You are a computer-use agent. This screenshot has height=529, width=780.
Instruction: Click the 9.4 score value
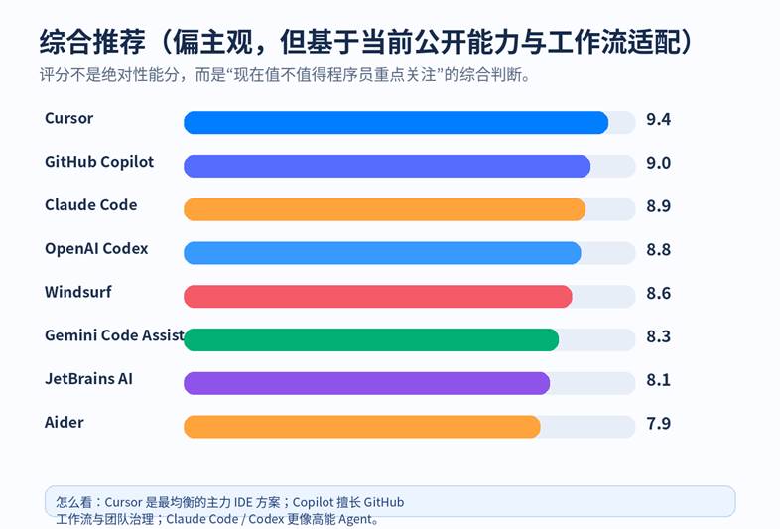(658, 120)
